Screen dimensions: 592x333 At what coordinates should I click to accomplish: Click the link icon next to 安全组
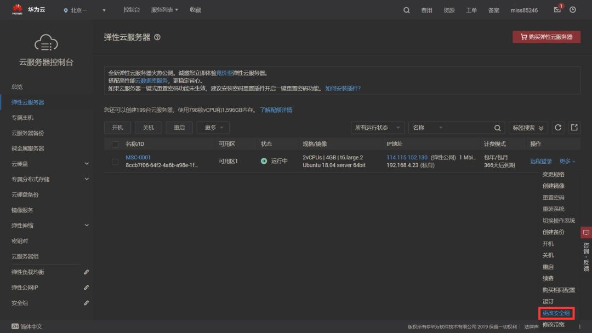click(87, 303)
